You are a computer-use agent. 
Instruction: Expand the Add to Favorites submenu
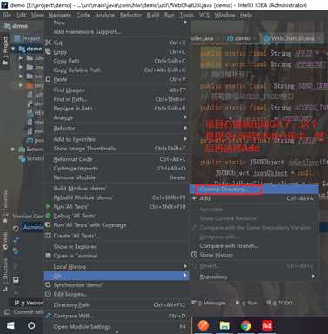tap(116, 139)
